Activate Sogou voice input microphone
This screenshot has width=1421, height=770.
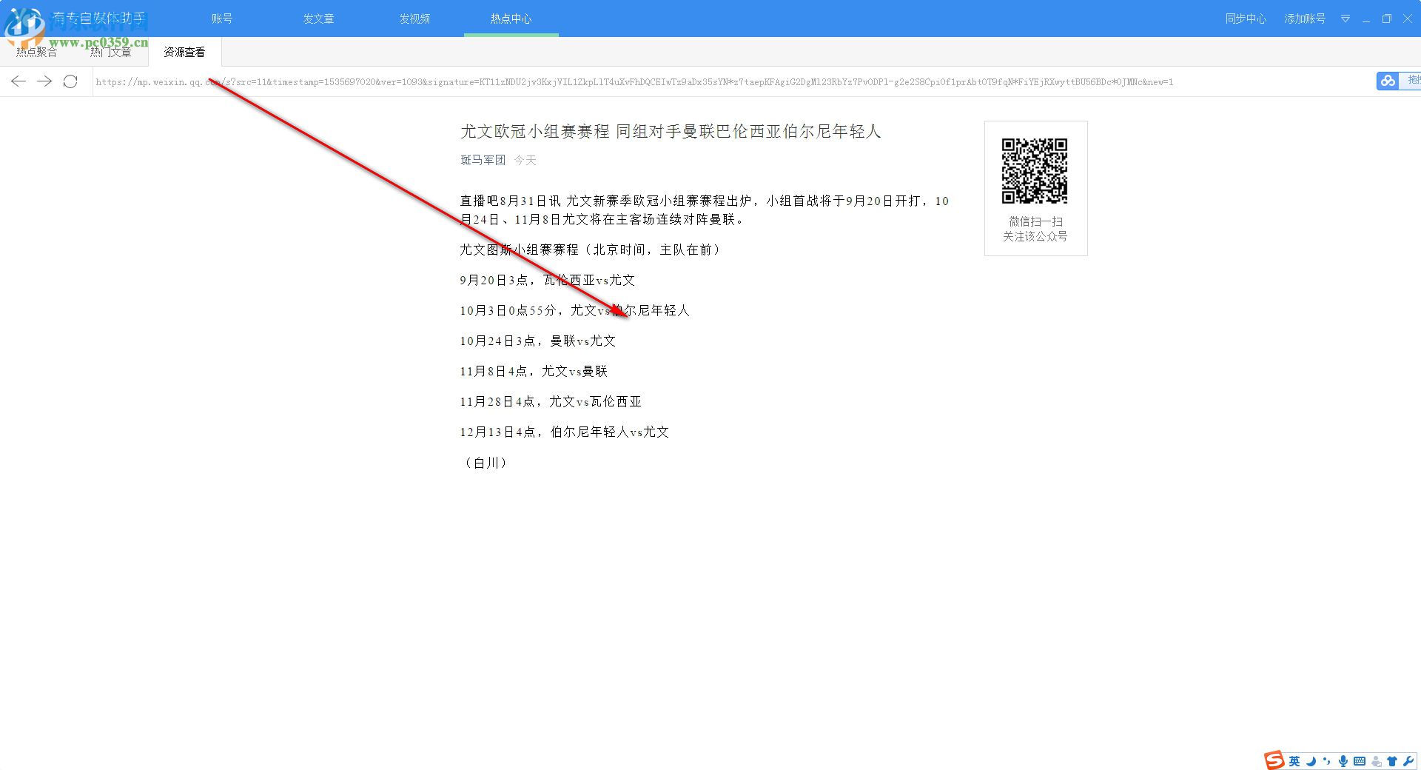coord(1343,761)
